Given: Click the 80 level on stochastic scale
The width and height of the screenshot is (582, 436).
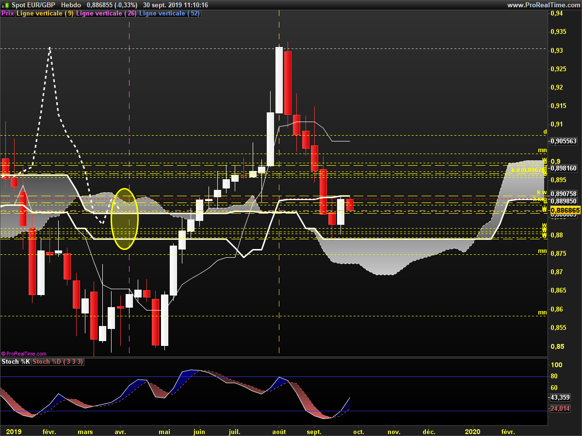Looking at the screenshot, I should [554, 376].
